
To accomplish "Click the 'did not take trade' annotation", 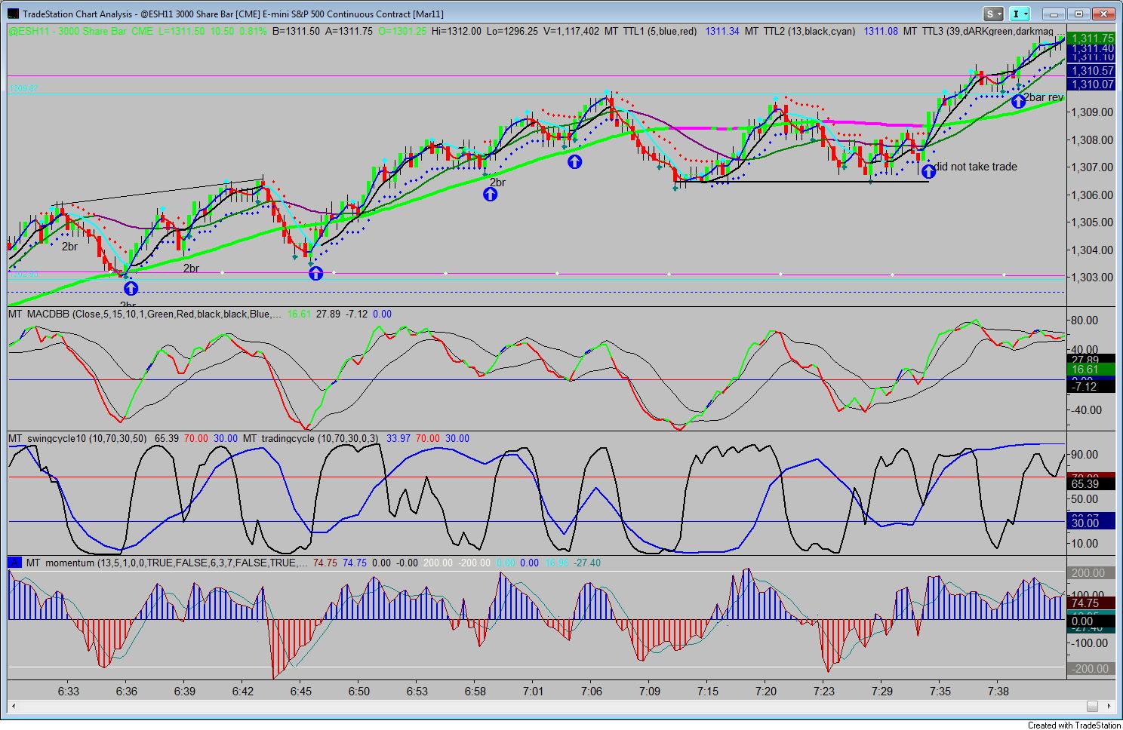I will (976, 167).
